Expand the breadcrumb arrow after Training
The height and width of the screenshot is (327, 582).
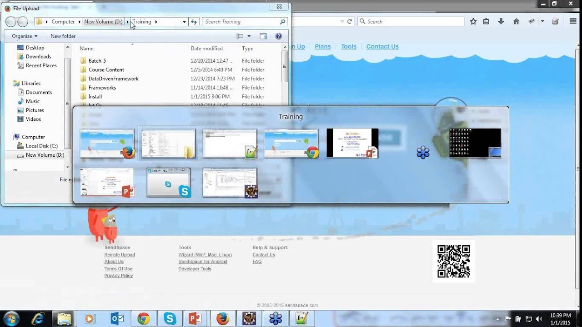coord(156,22)
